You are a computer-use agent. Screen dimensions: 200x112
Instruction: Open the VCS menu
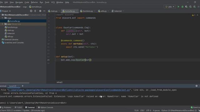(53, 2)
